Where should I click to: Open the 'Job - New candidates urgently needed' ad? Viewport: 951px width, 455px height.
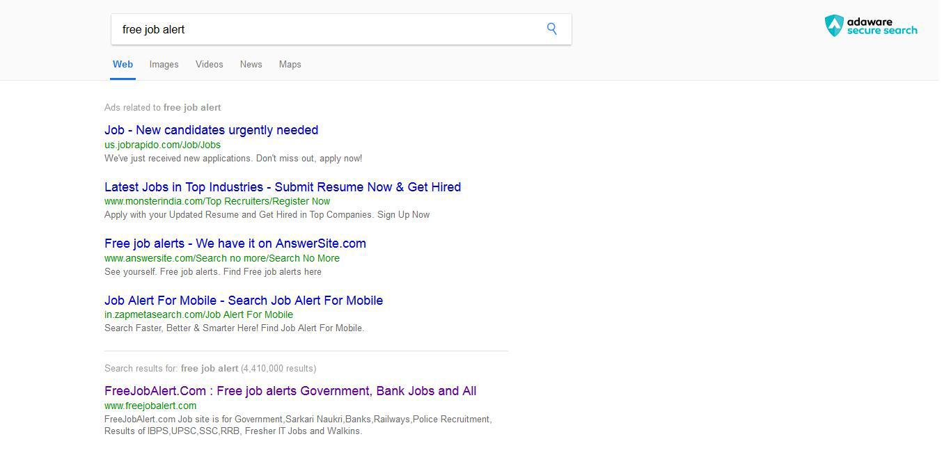pos(211,130)
